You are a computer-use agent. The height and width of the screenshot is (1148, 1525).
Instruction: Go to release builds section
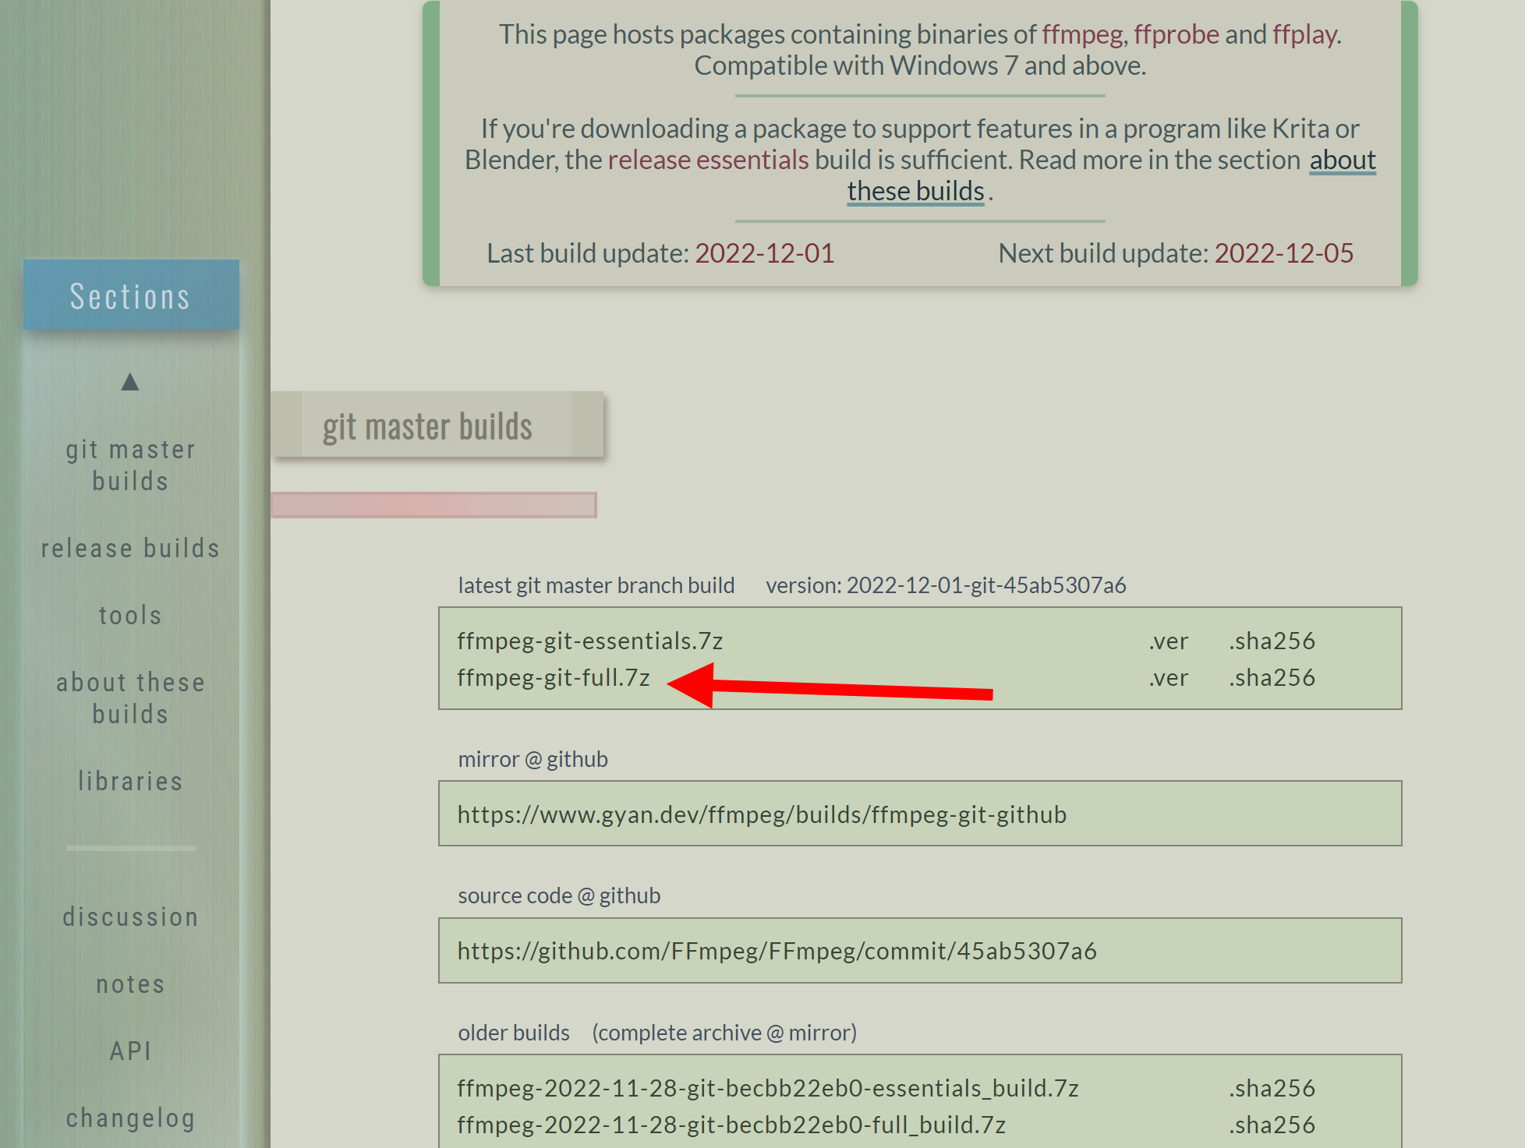pos(130,548)
